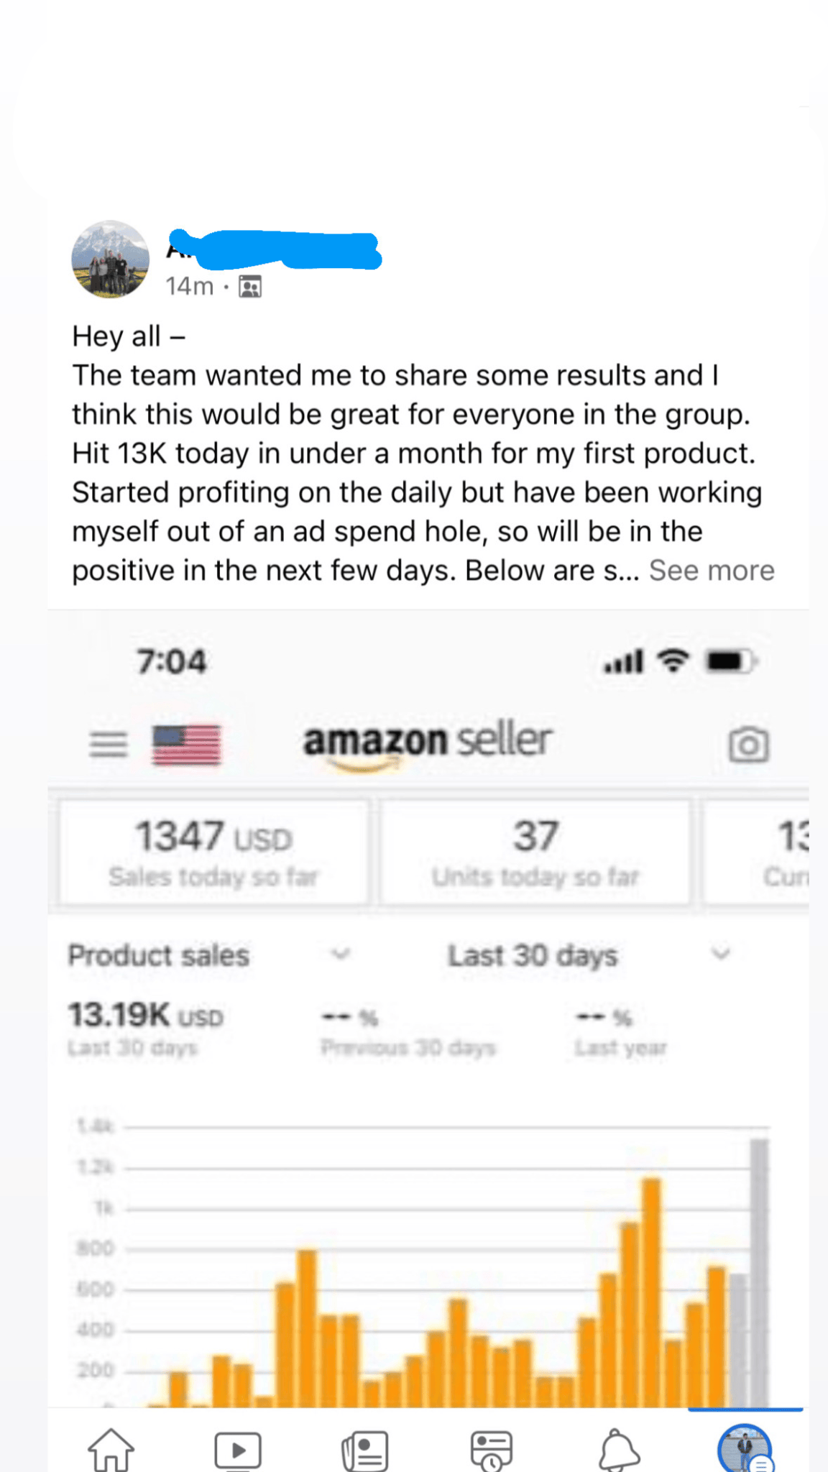The image size is (828, 1472).
Task: Open the Watch video tab
Action: (237, 1449)
